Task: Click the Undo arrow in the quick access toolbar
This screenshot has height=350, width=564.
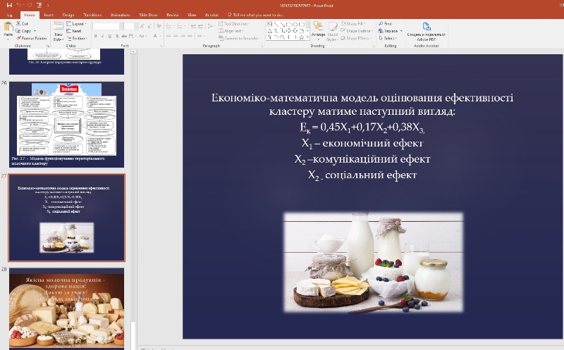Action: click(x=19, y=5)
